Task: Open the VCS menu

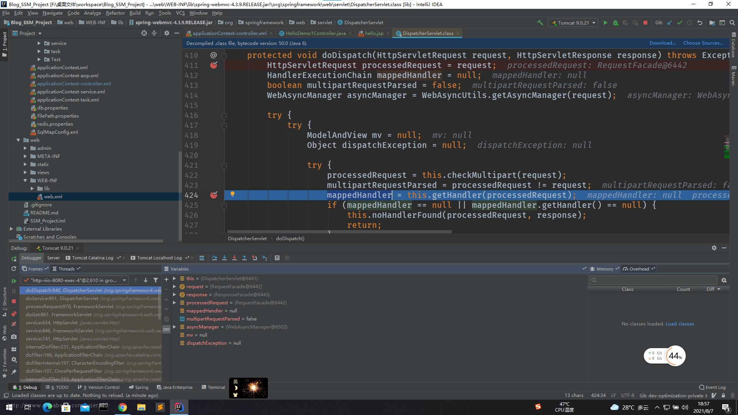Action: 180,13
